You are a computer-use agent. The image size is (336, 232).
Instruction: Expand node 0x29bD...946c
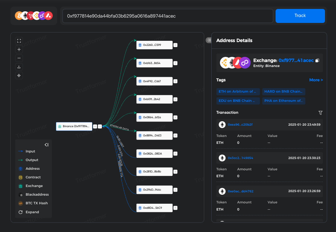coord(175,190)
